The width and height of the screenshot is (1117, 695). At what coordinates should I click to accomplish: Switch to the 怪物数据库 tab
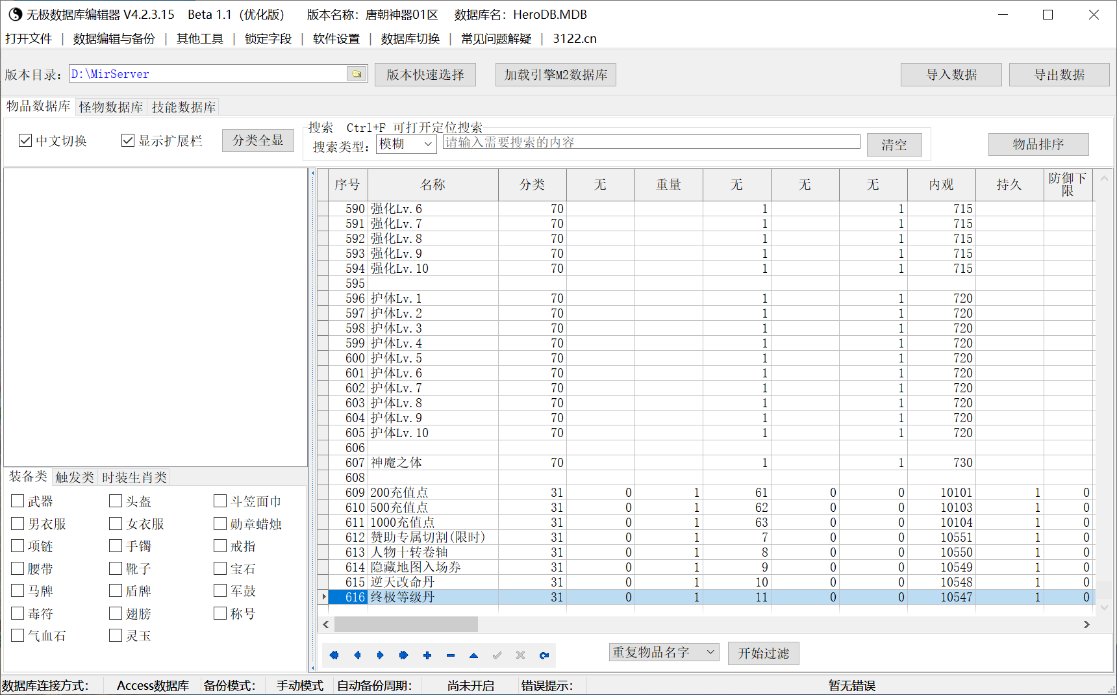point(111,107)
